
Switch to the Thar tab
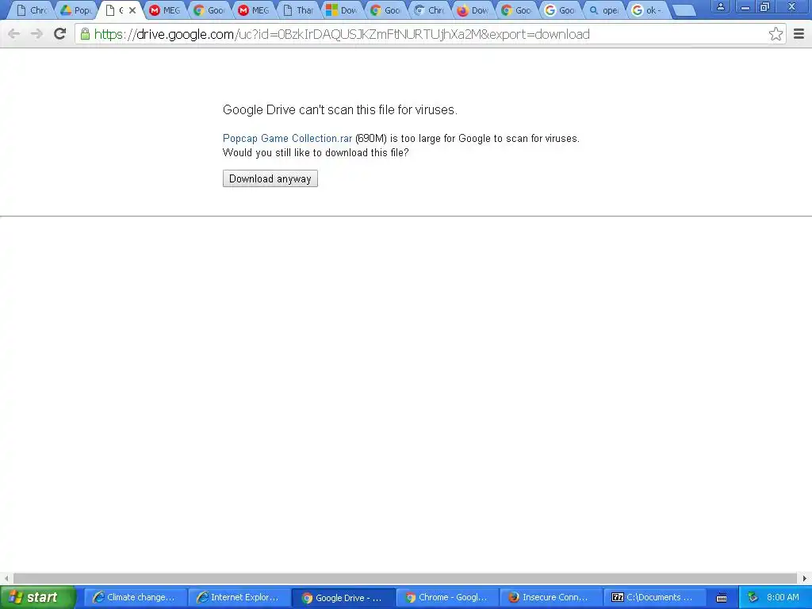point(298,10)
